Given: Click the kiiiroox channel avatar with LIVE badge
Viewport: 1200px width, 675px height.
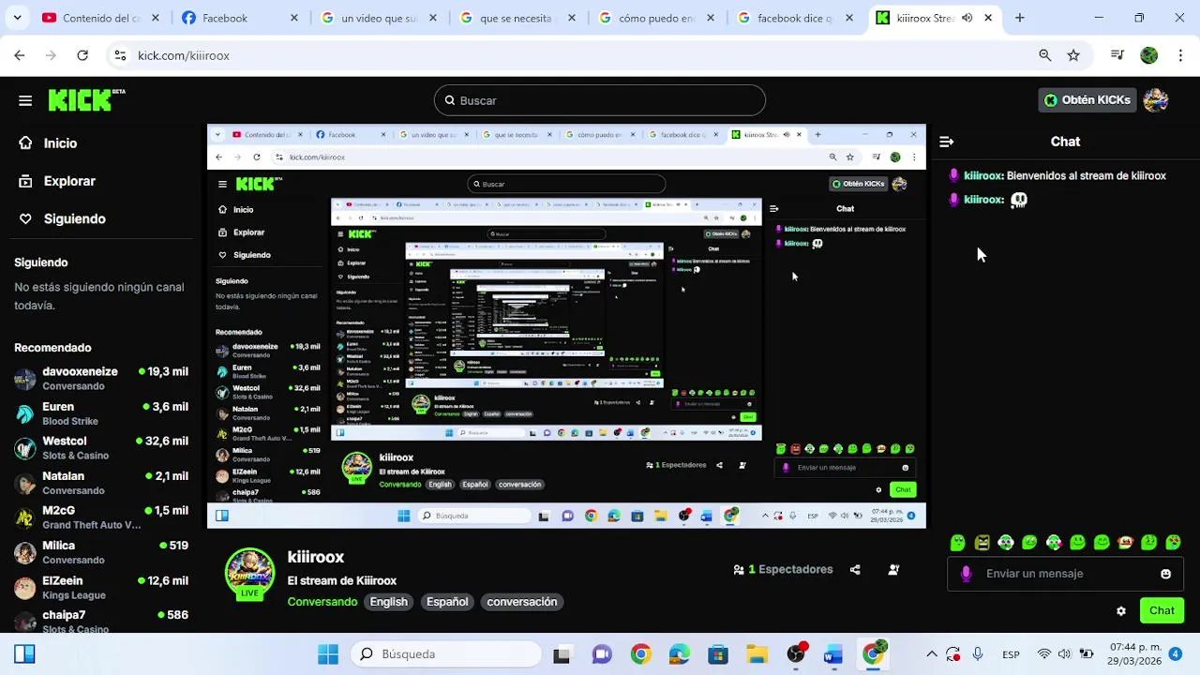Looking at the screenshot, I should tap(249, 573).
